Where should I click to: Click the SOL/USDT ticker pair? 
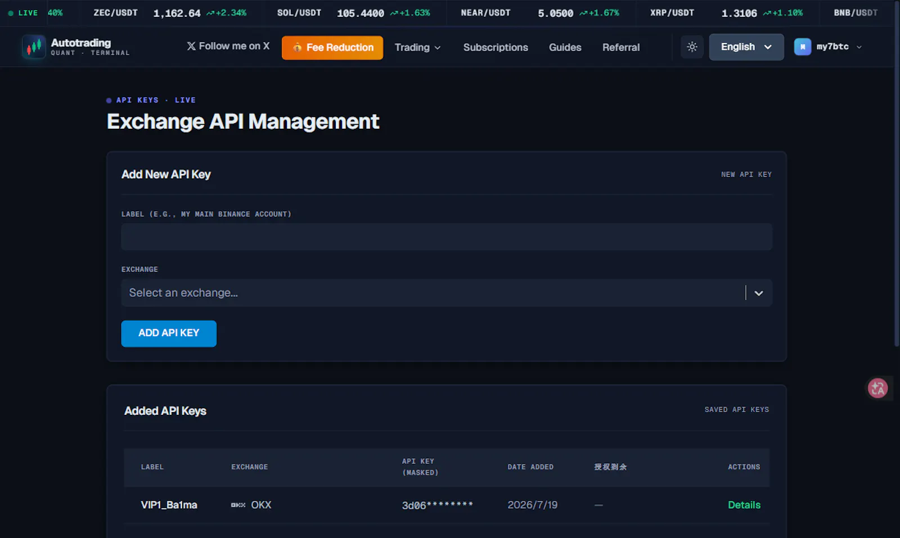[x=299, y=12]
